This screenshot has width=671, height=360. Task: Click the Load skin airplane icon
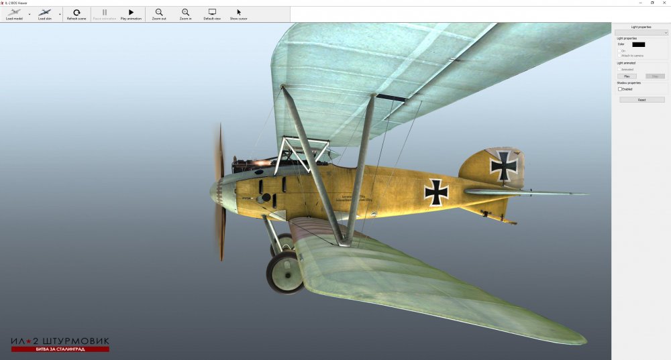click(44, 13)
